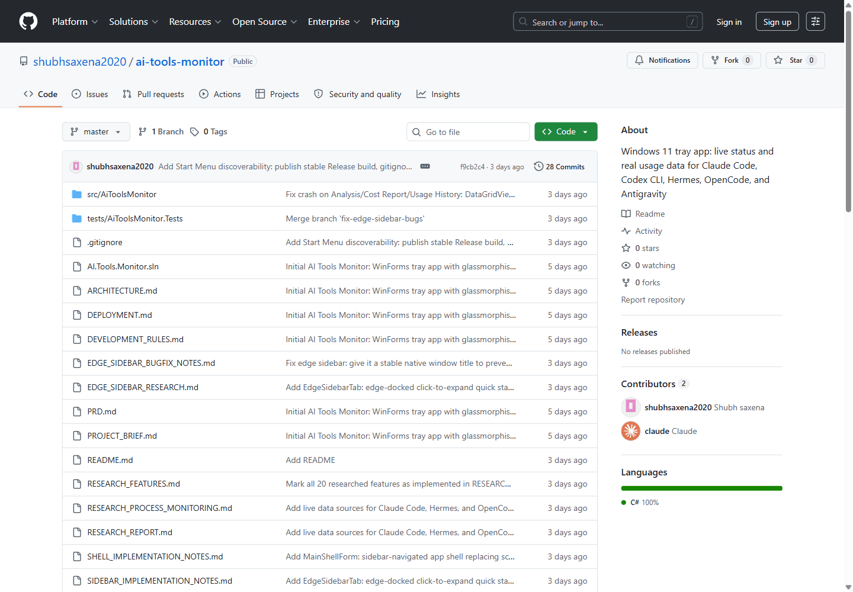
Task: Click shubhsaxena2020 avatar in latest commit row
Action: pos(76,166)
